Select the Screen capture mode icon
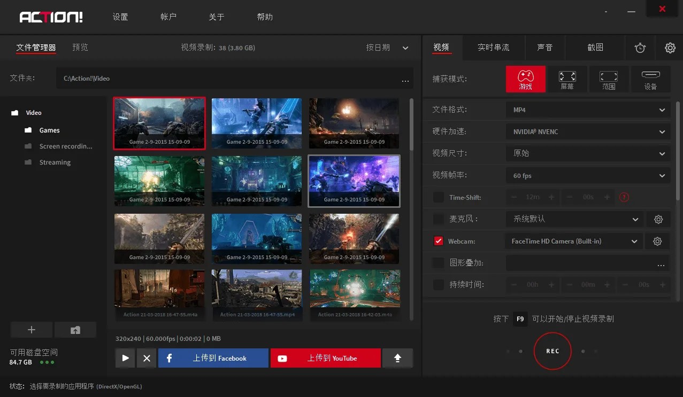The width and height of the screenshot is (683, 397). coord(567,79)
